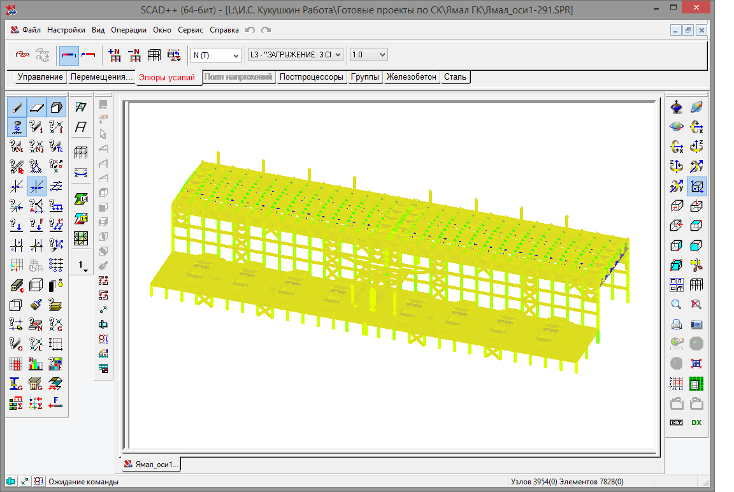The image size is (734, 492).
Task: Click the +N add diagram icon
Action: click(115, 55)
